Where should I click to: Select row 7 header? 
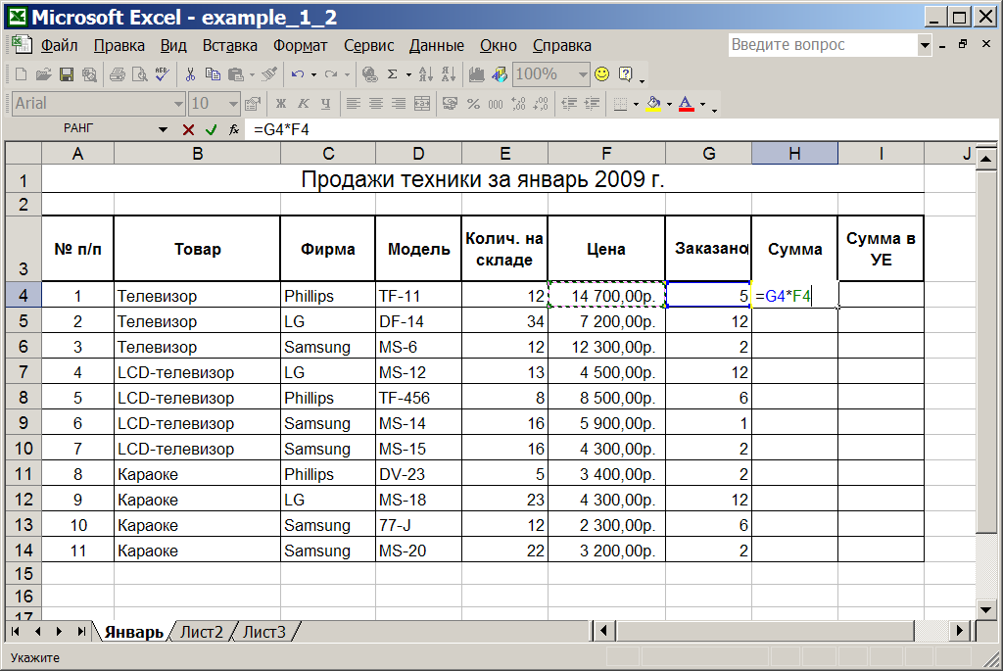tap(24, 371)
